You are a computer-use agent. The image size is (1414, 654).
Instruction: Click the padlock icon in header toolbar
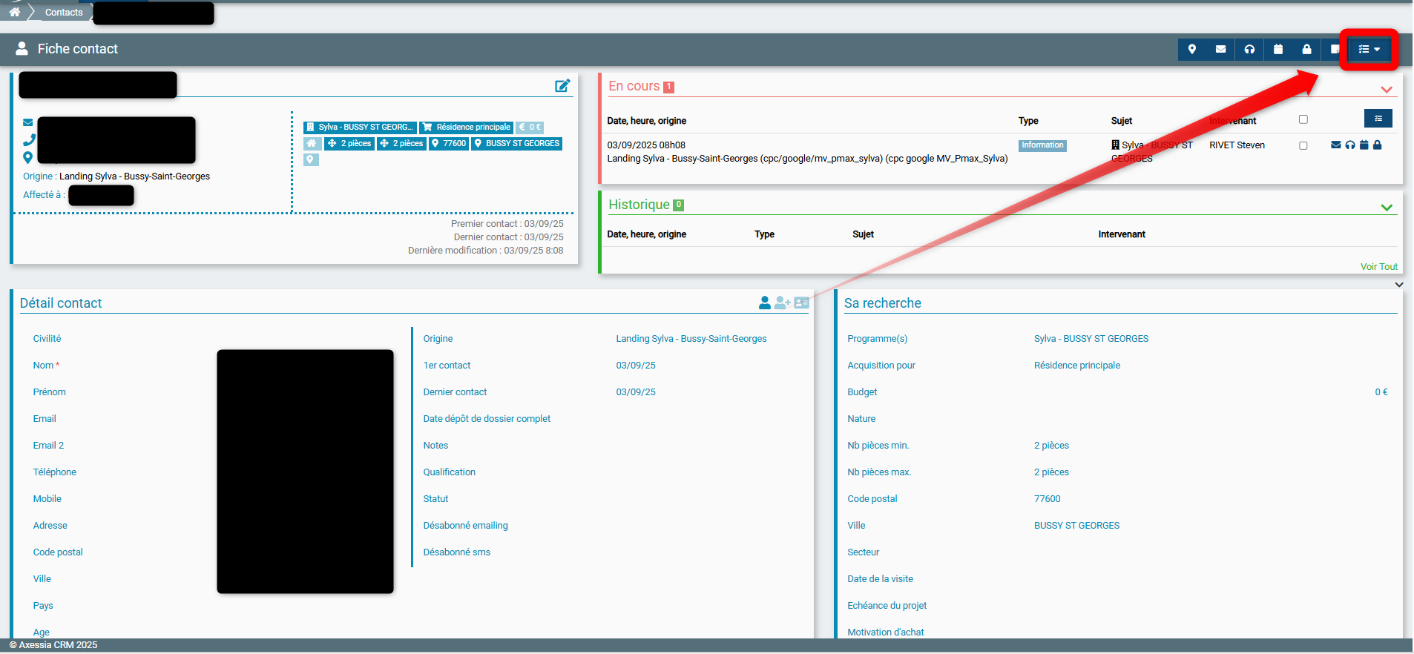[x=1306, y=49]
